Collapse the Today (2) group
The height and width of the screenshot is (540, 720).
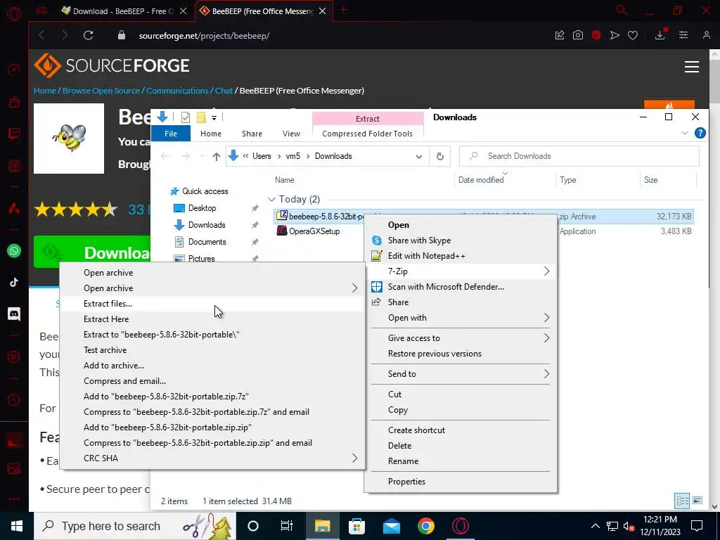[271, 199]
